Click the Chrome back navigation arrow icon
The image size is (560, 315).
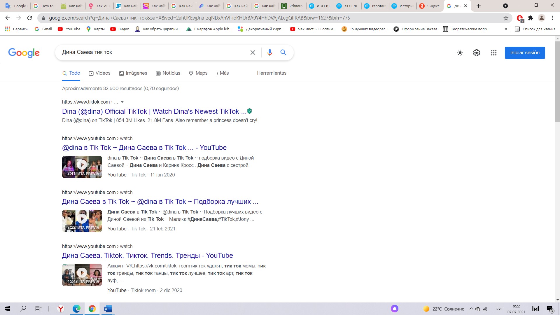(7, 18)
